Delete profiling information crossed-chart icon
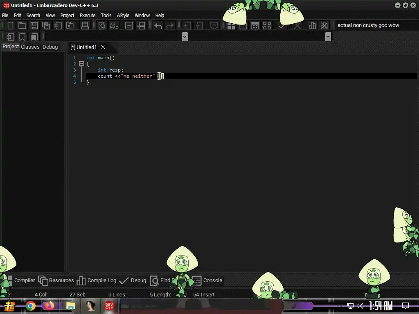This screenshot has width=419, height=314. (x=324, y=26)
